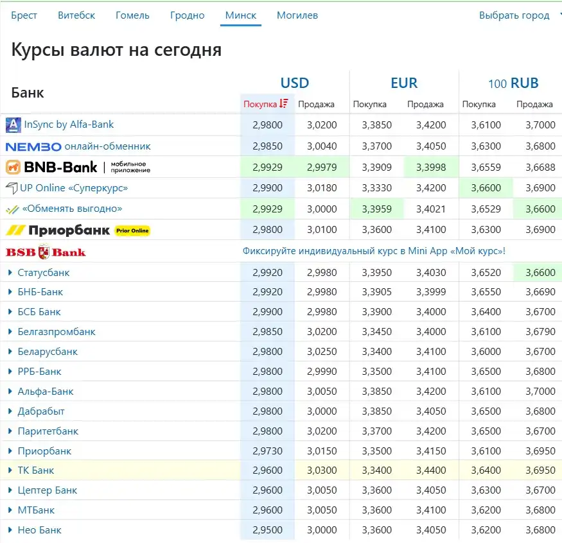Sort by EUR Продажа column
The height and width of the screenshot is (543, 562).
[x=425, y=105]
